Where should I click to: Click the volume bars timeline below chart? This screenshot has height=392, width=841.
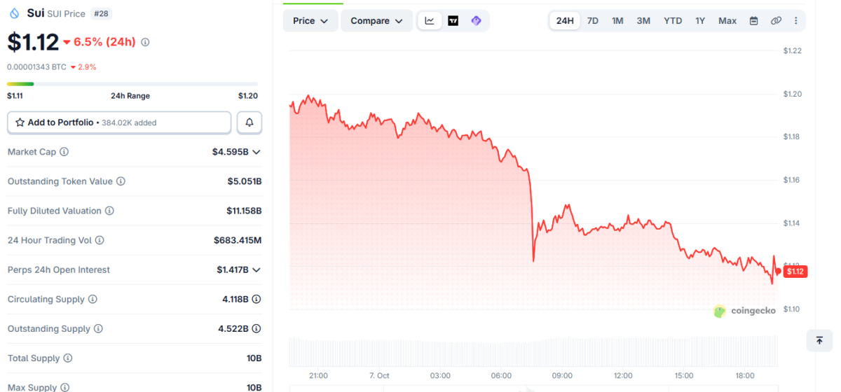coord(534,351)
